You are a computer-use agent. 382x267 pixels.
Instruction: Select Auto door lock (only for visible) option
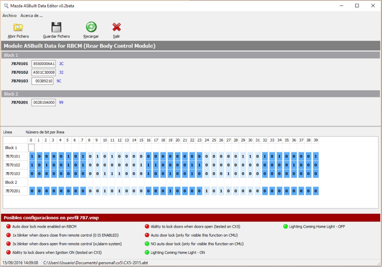coord(191,235)
